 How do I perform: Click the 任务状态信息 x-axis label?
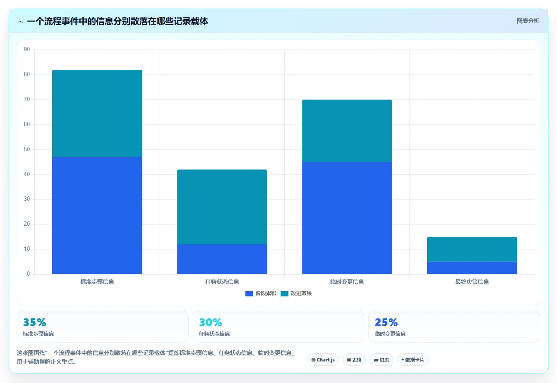point(222,282)
